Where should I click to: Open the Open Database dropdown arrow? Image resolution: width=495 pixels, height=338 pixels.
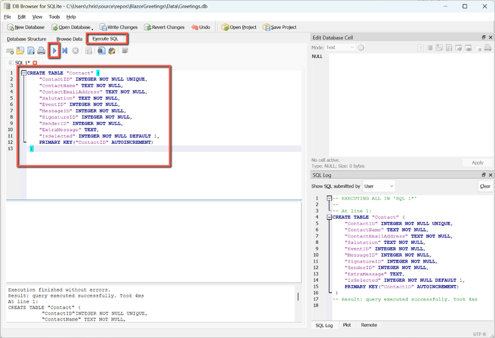pyautogui.click(x=93, y=28)
